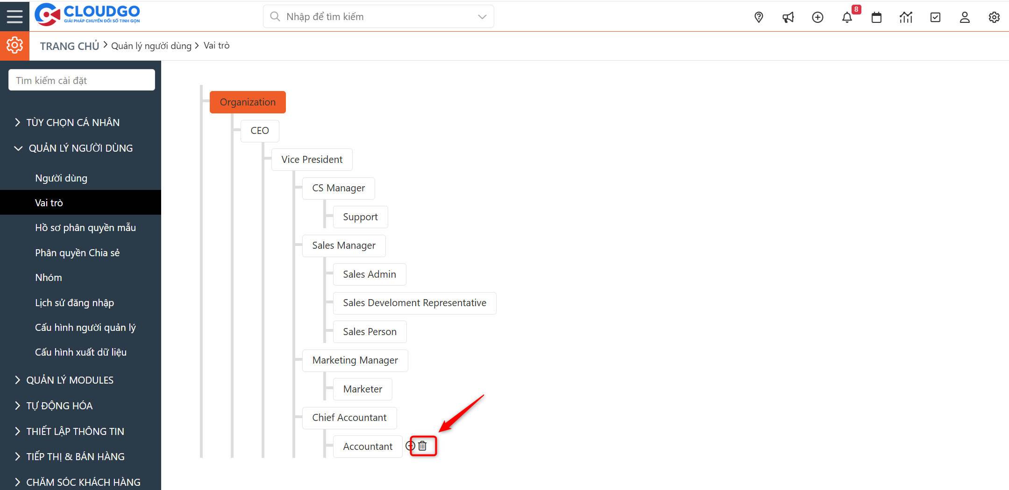
Task: Delete the Accountant role via trash icon
Action: pos(423,446)
